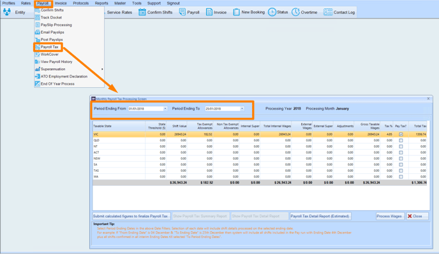Click the ATO Employment Declaration menu icon

click(x=37, y=76)
